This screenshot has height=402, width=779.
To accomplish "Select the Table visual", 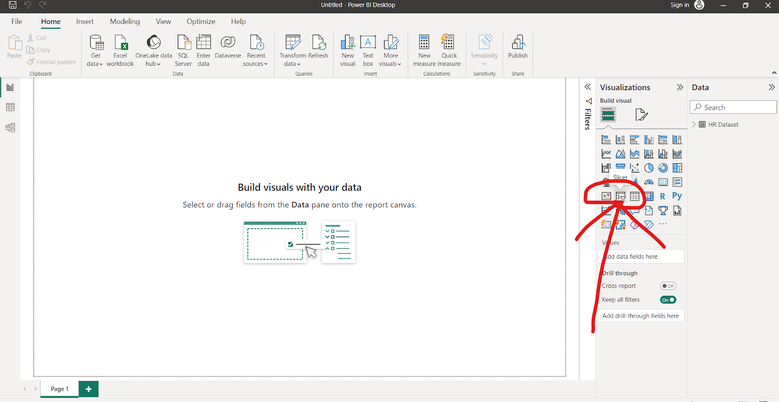I will tap(634, 196).
